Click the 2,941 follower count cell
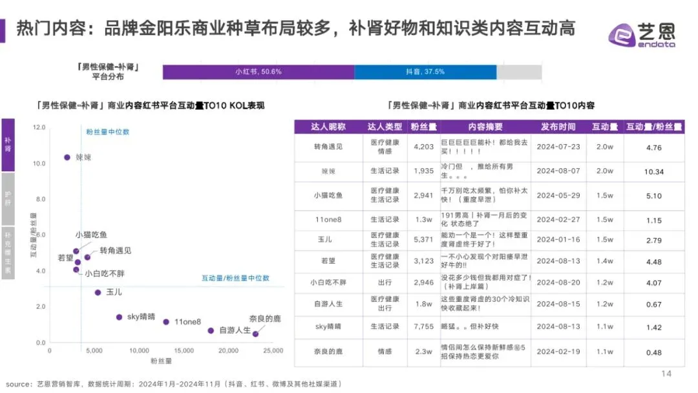This screenshot has height=393, width=698. point(423,195)
